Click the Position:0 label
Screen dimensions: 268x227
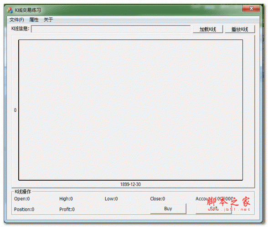click(24, 209)
